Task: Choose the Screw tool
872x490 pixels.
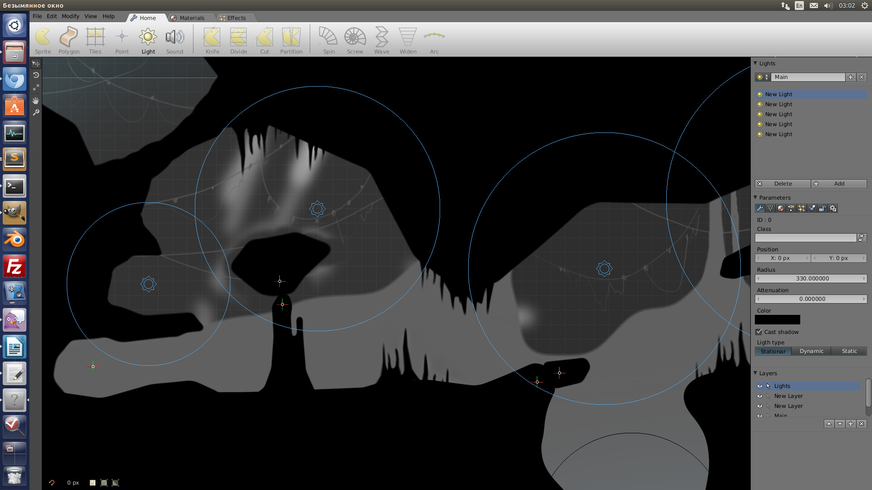Action: point(355,40)
